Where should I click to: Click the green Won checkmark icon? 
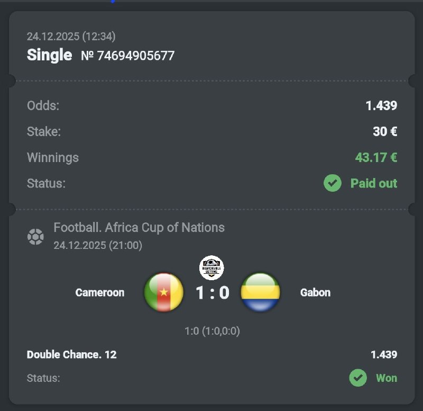click(358, 378)
